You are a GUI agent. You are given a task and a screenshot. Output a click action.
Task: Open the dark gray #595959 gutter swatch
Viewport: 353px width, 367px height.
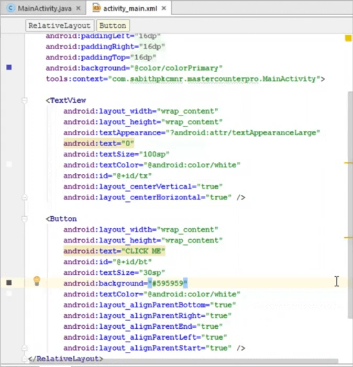(x=9, y=283)
